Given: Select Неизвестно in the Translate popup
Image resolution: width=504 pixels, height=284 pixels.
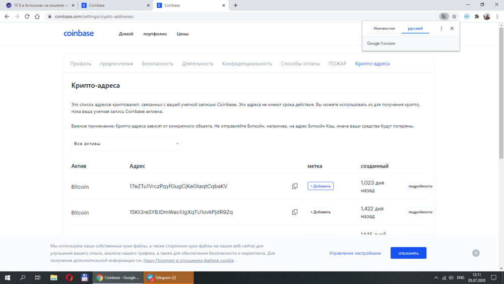Looking at the screenshot, I should click(x=384, y=28).
